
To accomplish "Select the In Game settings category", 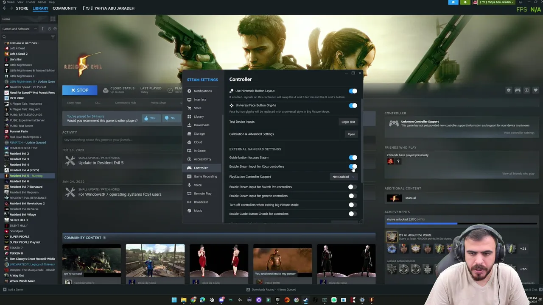I will (x=202, y=151).
